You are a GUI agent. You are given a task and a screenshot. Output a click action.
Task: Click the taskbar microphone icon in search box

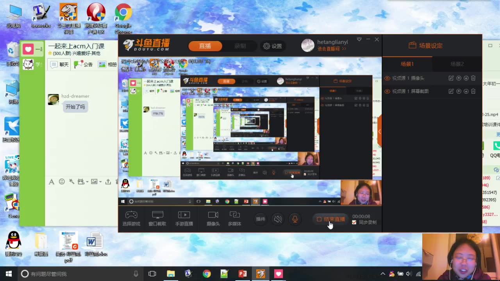click(136, 274)
